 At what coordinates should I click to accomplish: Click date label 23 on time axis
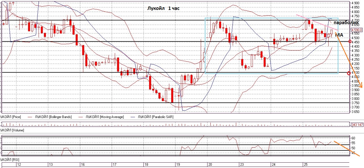[x=242, y=165]
